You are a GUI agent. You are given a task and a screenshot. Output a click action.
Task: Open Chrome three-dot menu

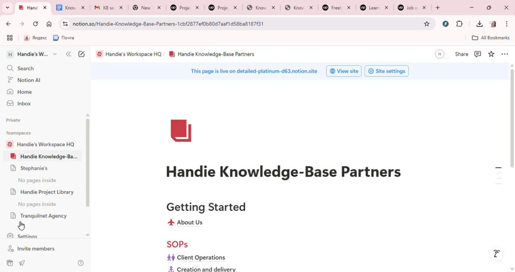(506, 24)
